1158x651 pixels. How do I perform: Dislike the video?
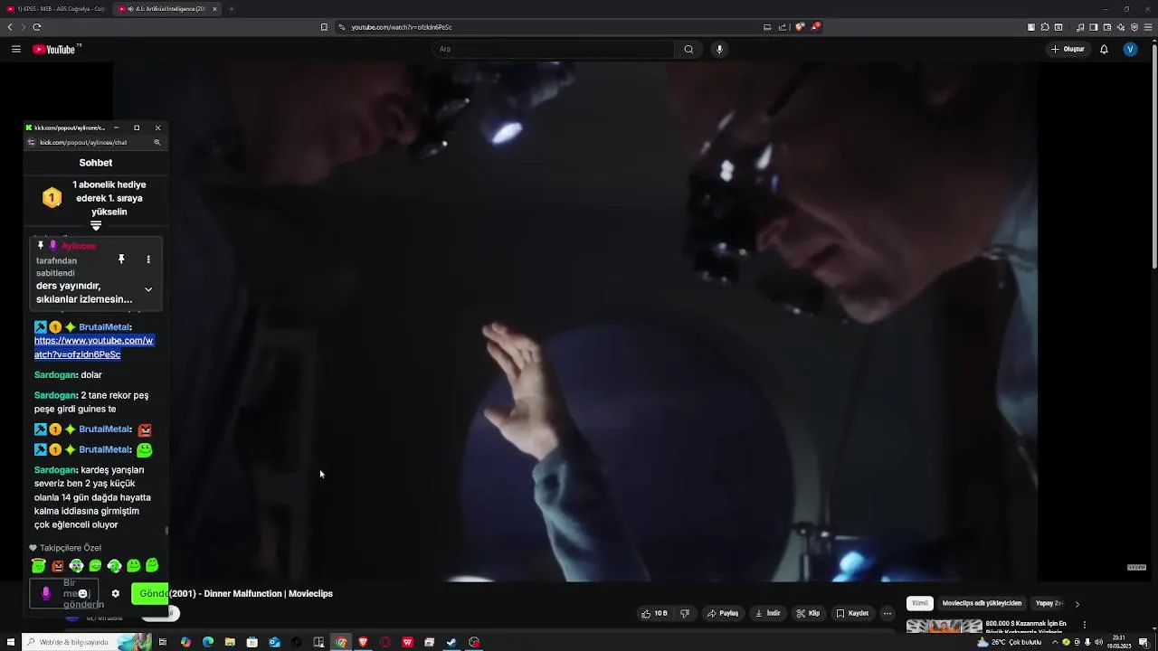click(685, 613)
